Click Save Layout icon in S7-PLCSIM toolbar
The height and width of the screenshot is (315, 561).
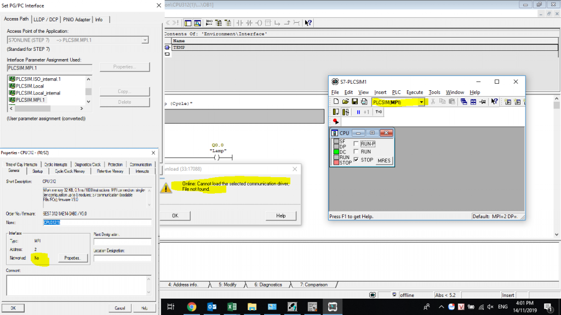[x=364, y=102]
